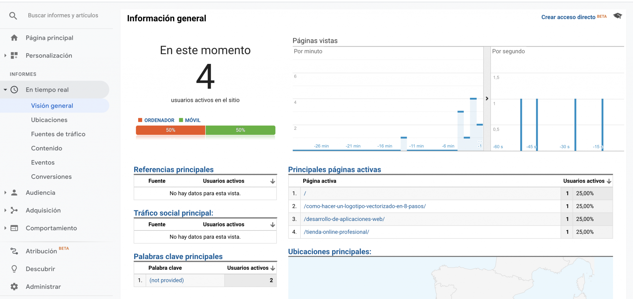This screenshot has width=633, height=299.
Task: Expand the Personalización section
Action: tap(5, 56)
